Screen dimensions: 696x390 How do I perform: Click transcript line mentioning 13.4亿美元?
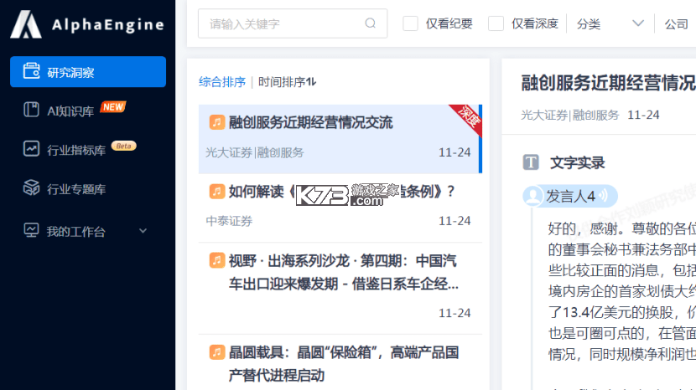pyautogui.click(x=622, y=312)
